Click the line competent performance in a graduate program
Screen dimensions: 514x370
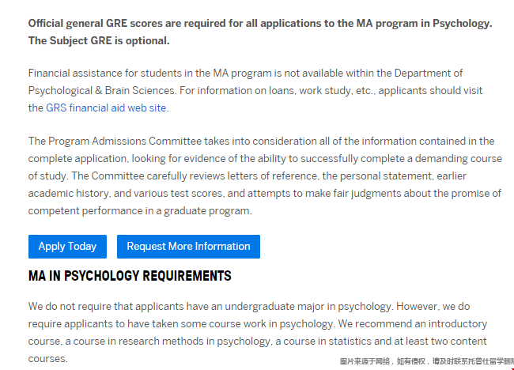pos(140,211)
